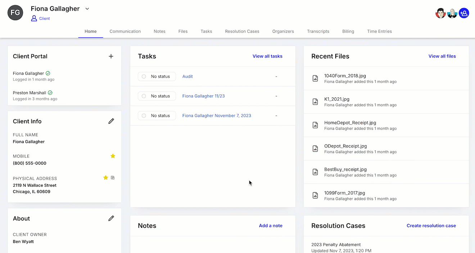
Task: Go to the Organizers tab
Action: coord(283,31)
